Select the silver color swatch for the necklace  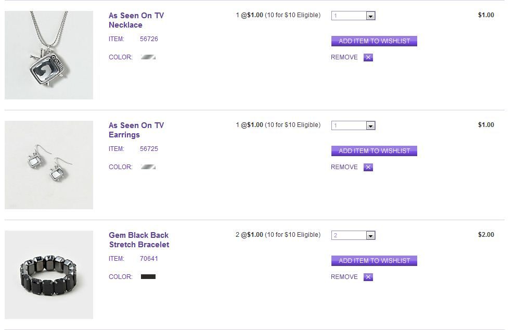tap(148, 57)
